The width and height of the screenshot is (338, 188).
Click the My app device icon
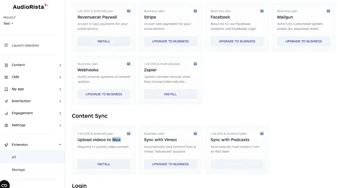pos(6,89)
